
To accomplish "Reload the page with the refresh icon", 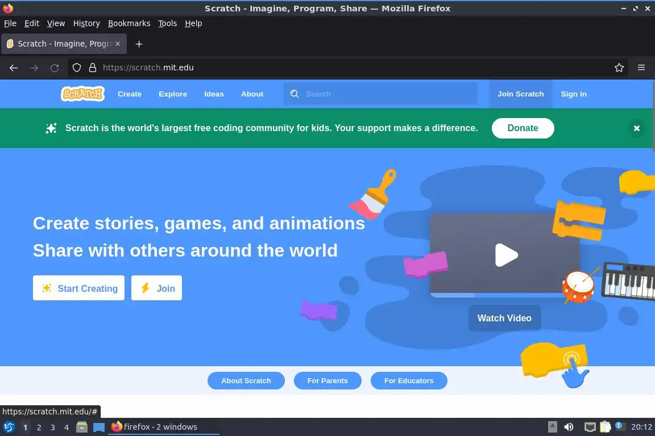I will tap(55, 68).
